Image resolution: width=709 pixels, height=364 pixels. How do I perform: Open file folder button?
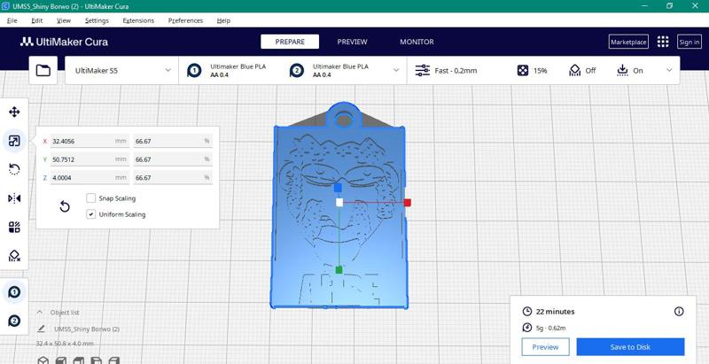pos(43,71)
